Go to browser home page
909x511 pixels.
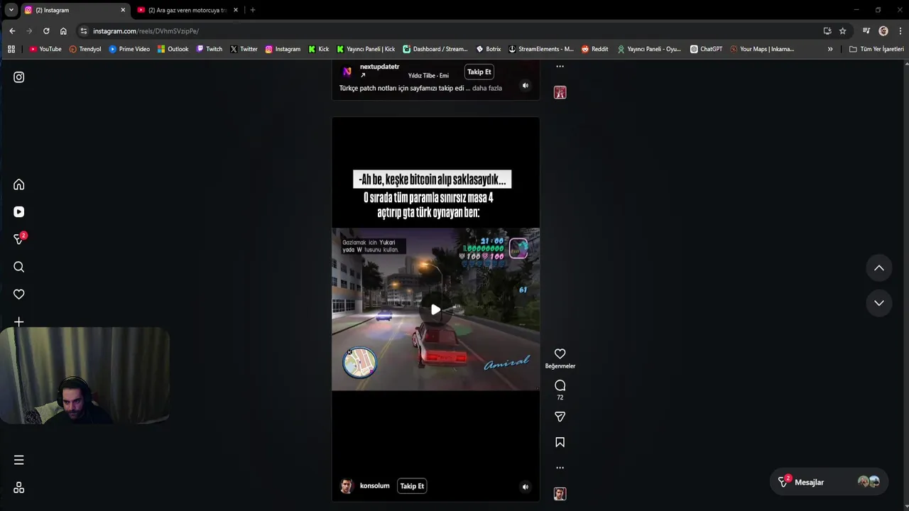pos(63,31)
